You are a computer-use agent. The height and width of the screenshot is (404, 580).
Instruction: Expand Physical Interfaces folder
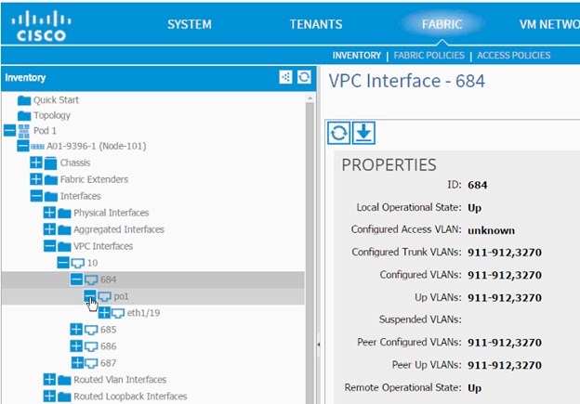[x=49, y=213]
